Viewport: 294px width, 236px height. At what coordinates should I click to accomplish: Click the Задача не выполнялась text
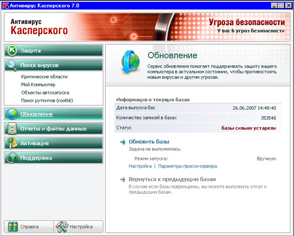point(155,149)
